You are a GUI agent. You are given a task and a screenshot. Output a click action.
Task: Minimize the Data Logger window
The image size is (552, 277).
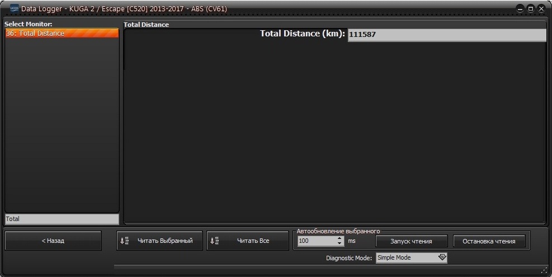pyautogui.click(x=520, y=10)
